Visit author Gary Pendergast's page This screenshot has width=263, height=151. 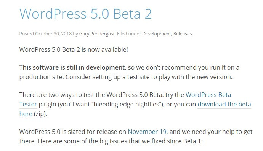coord(97,34)
